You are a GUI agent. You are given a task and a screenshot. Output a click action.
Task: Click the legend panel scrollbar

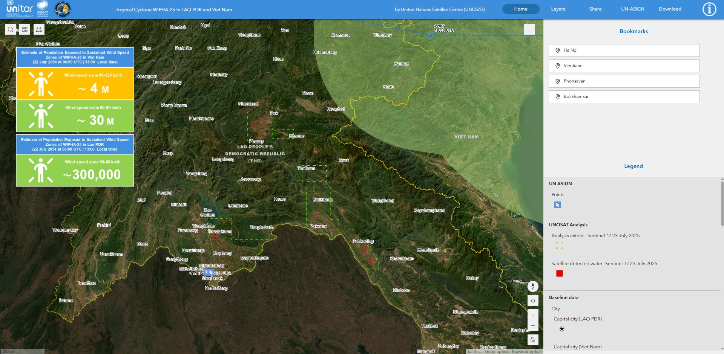click(722, 203)
